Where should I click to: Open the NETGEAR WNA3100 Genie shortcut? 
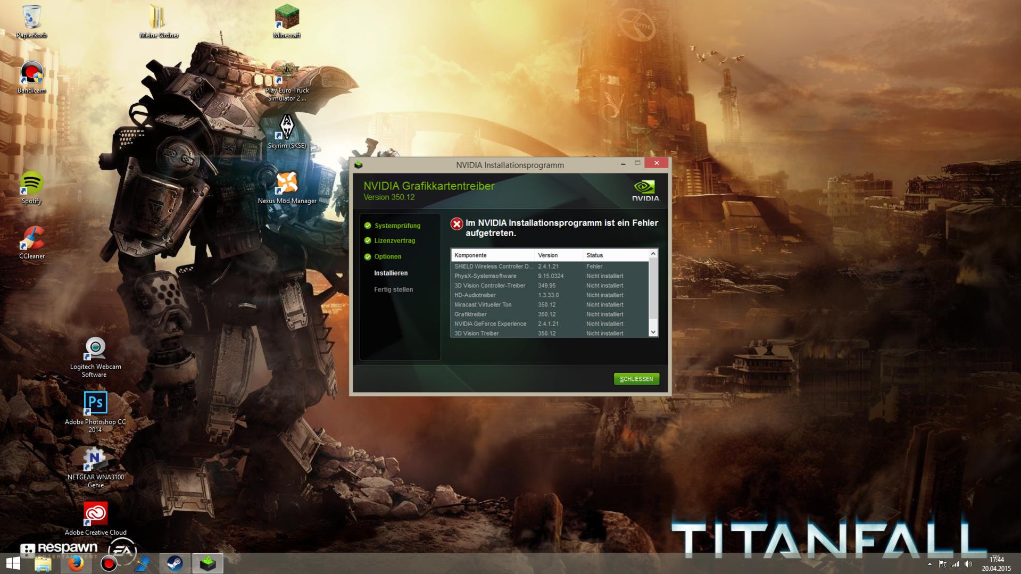point(95,468)
